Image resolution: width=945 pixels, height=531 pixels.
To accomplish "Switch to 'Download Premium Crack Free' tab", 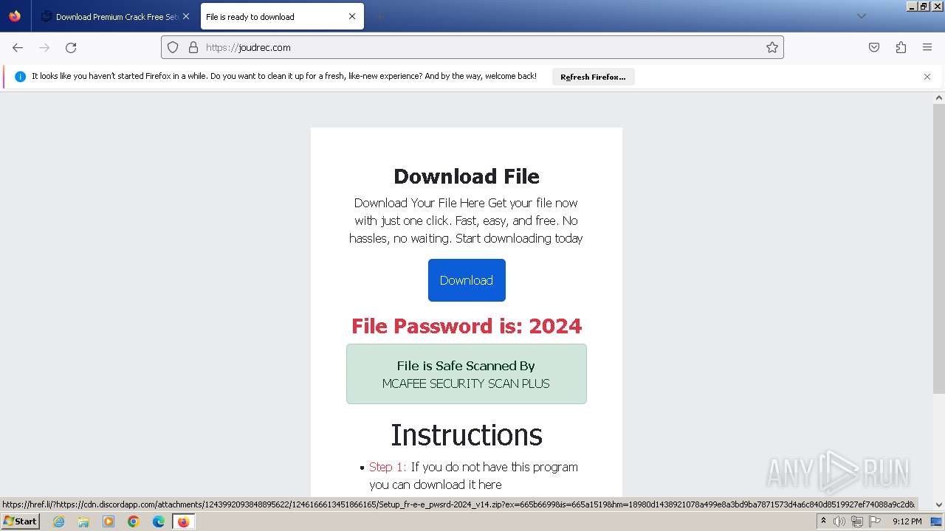I will coord(115,16).
